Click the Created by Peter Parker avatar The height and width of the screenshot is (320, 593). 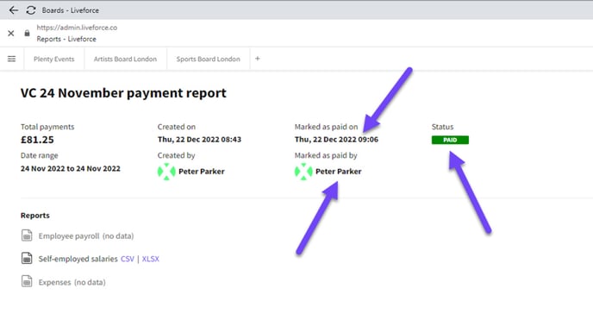pyautogui.click(x=166, y=172)
